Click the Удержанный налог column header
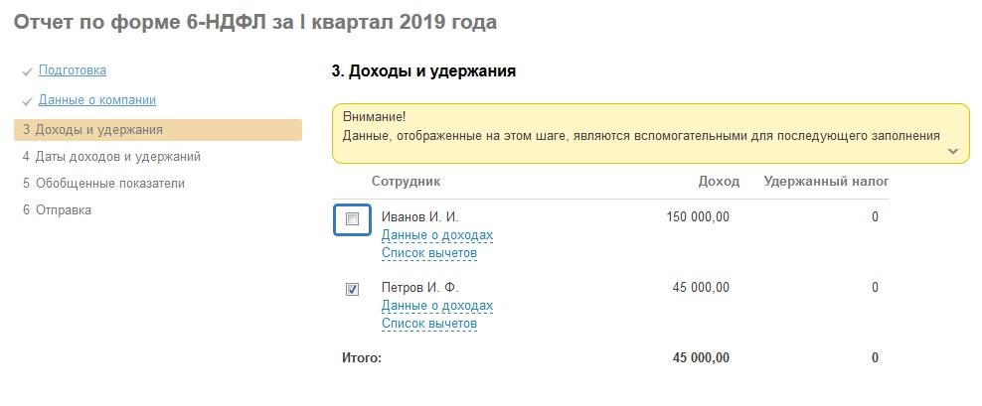Screen dimensions: 982x406 coord(826,182)
